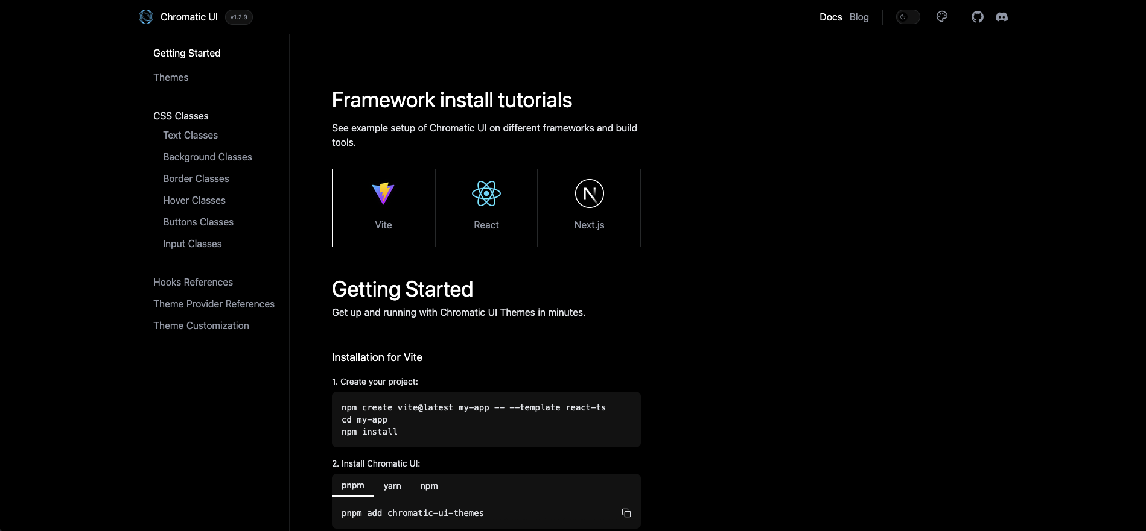Pick the Next.js framework card

point(589,207)
